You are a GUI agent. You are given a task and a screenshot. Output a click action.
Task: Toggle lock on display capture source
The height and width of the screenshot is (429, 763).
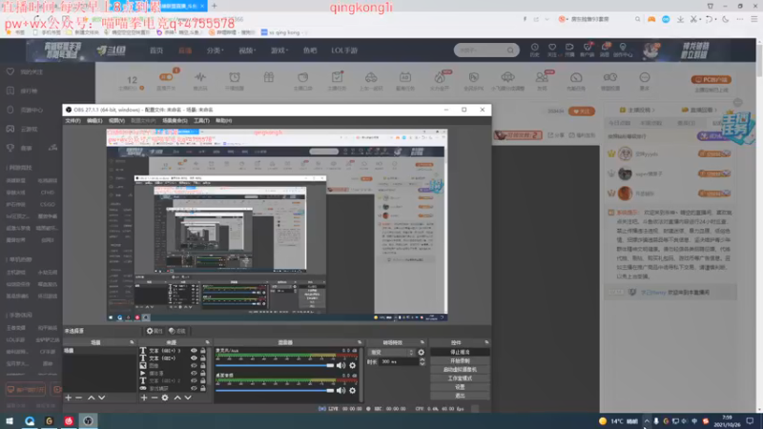point(203,388)
